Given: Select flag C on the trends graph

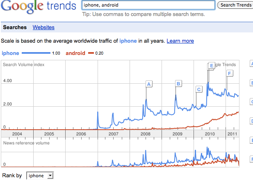Looking at the screenshot, I should point(199,89).
